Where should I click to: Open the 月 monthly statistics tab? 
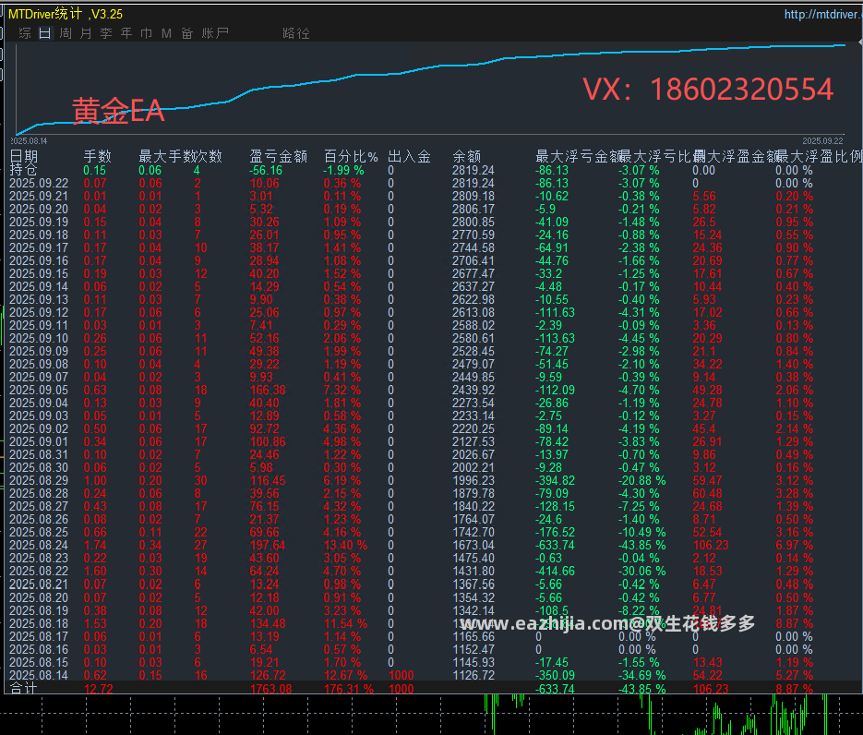tap(86, 33)
